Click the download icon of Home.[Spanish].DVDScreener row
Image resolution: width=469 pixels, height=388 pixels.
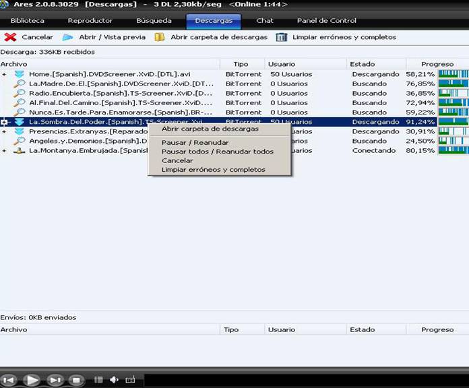pyautogui.click(x=20, y=74)
